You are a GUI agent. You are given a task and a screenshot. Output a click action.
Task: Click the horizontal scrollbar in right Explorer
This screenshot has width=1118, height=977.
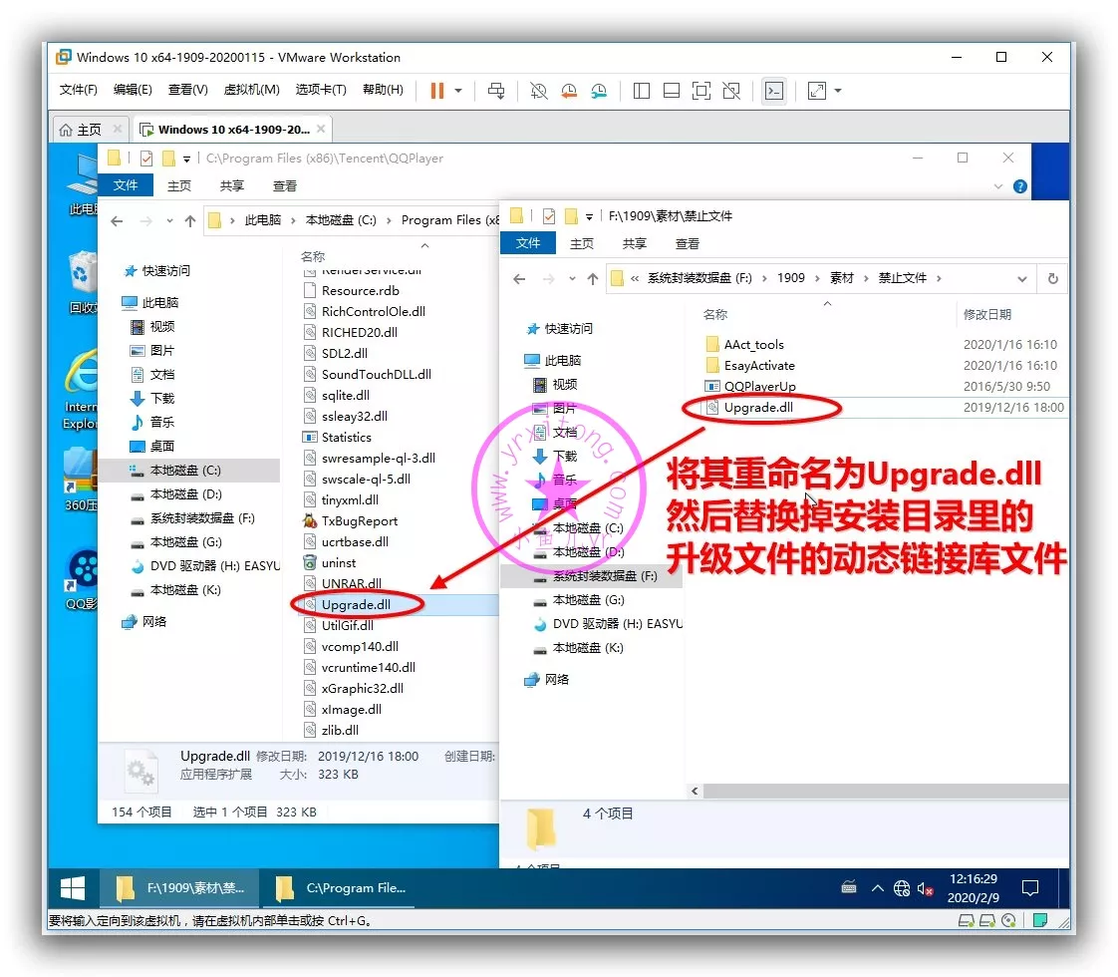[x=877, y=790]
